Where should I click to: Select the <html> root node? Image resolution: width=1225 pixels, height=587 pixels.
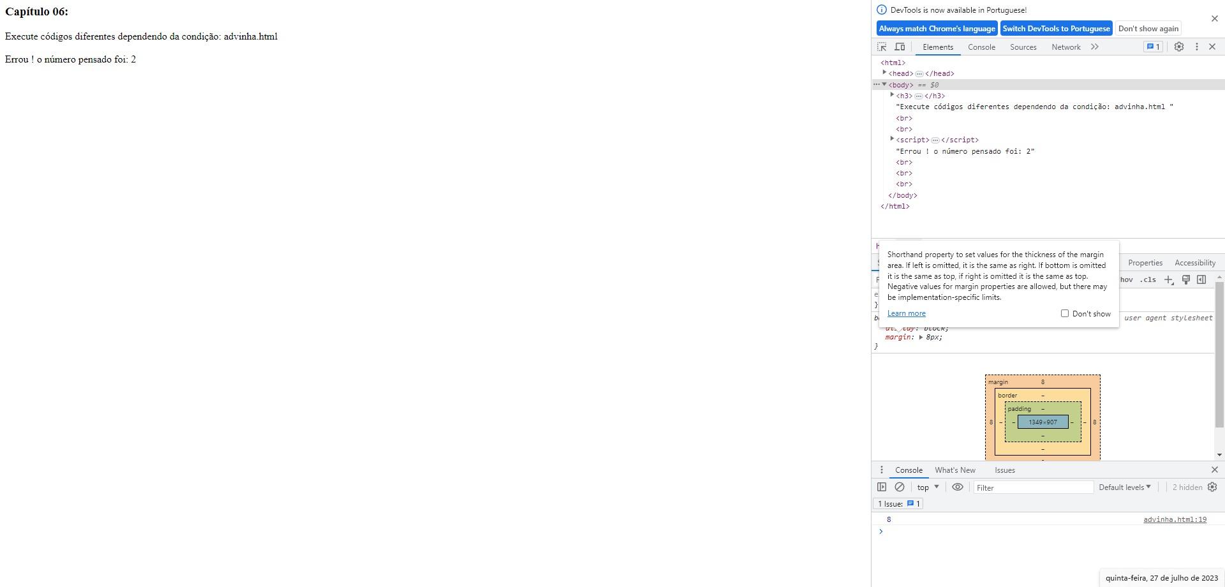click(893, 63)
